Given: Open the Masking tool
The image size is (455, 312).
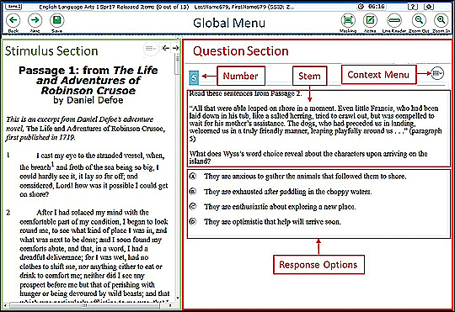Looking at the screenshot, I should (348, 20).
